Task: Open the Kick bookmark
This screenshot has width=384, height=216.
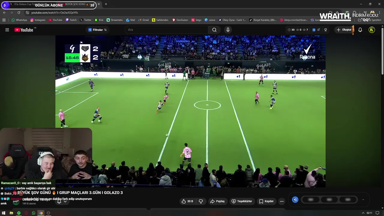Action: (x=99, y=20)
